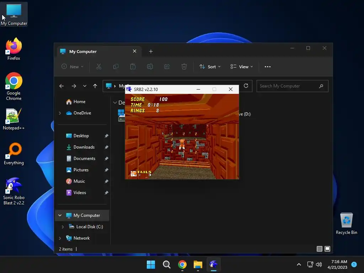Click the search magnifier in Explorer search box
The image size is (364, 273).
(x=321, y=86)
